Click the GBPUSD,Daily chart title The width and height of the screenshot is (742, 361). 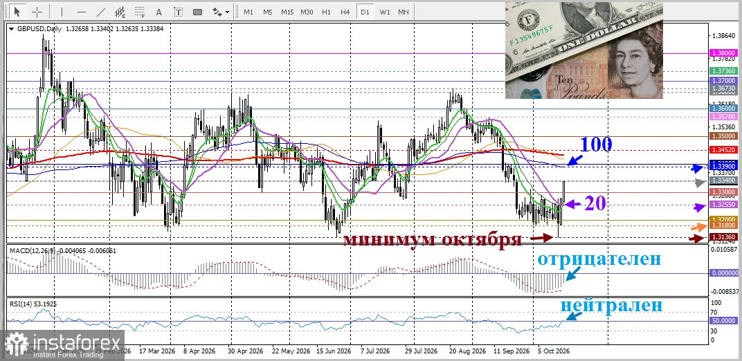pos(39,29)
